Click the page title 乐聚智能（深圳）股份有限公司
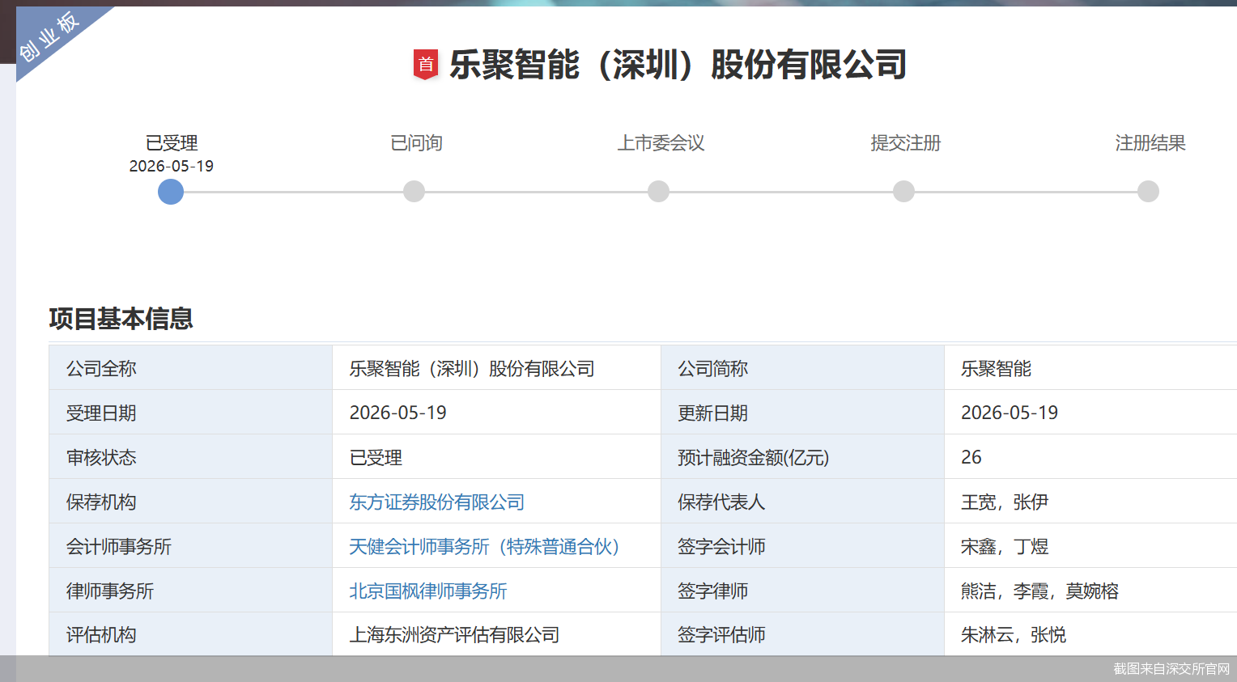Screen dimensions: 1237x682 [678, 65]
